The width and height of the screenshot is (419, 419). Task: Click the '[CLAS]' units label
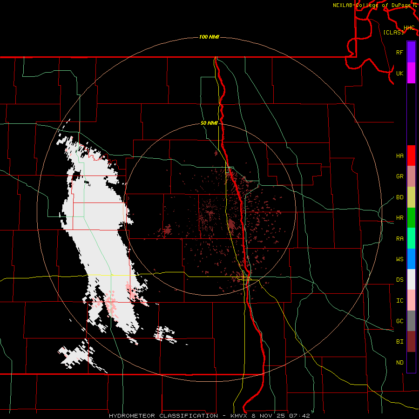[x=393, y=32]
